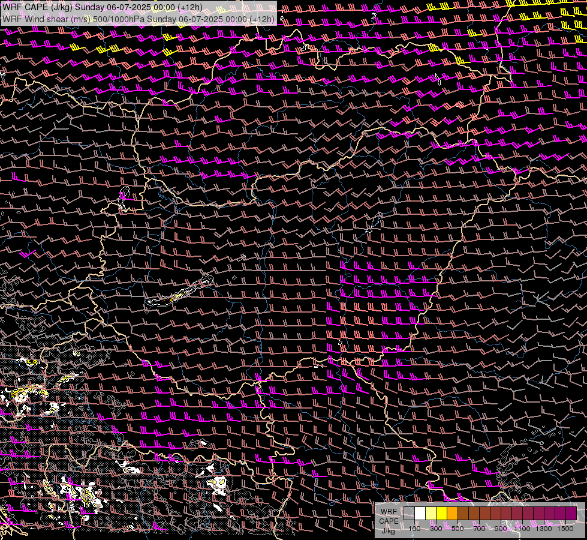The width and height of the screenshot is (587, 540).
Task: Select the bright yellow CAPE legend swatch
Action: pos(442,514)
